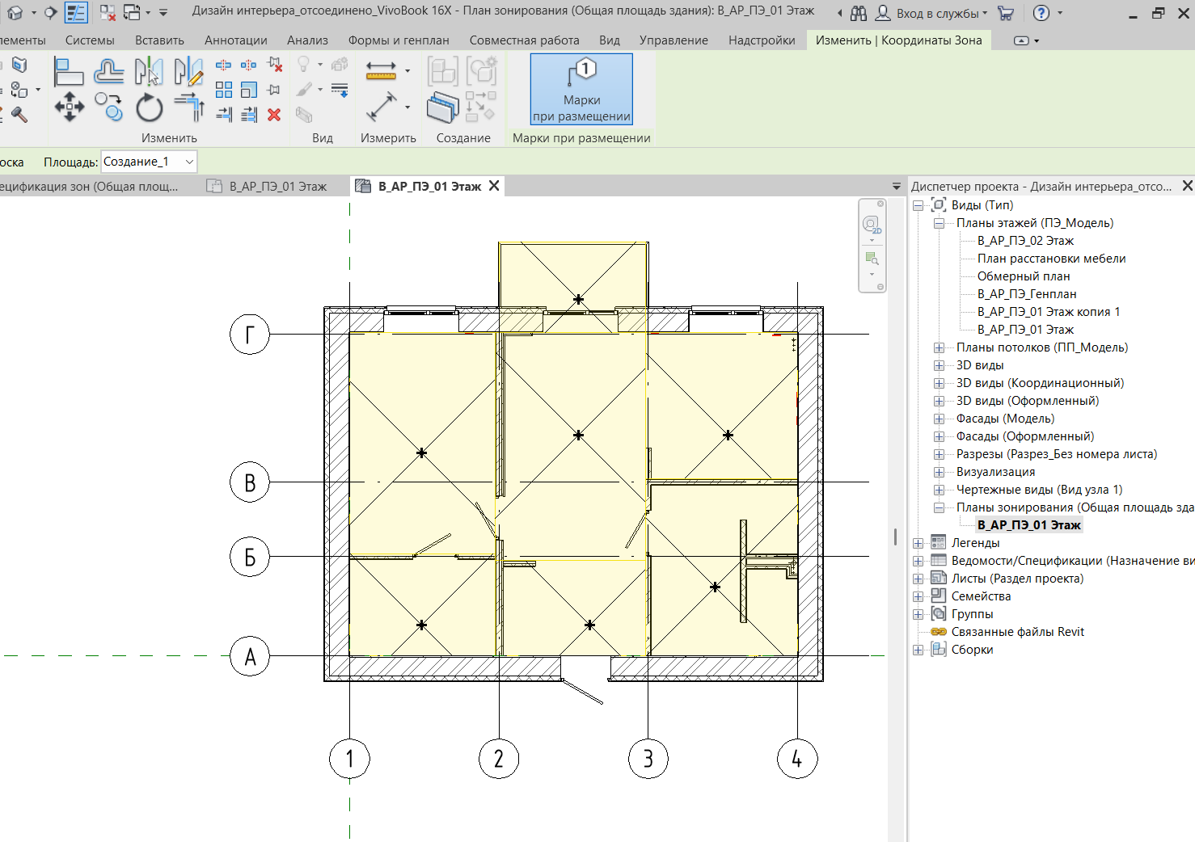Collapse the 'Планы зонирования' node

click(x=939, y=507)
